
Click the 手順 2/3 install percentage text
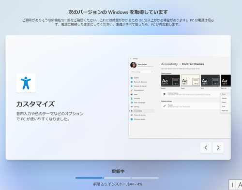[118, 184]
